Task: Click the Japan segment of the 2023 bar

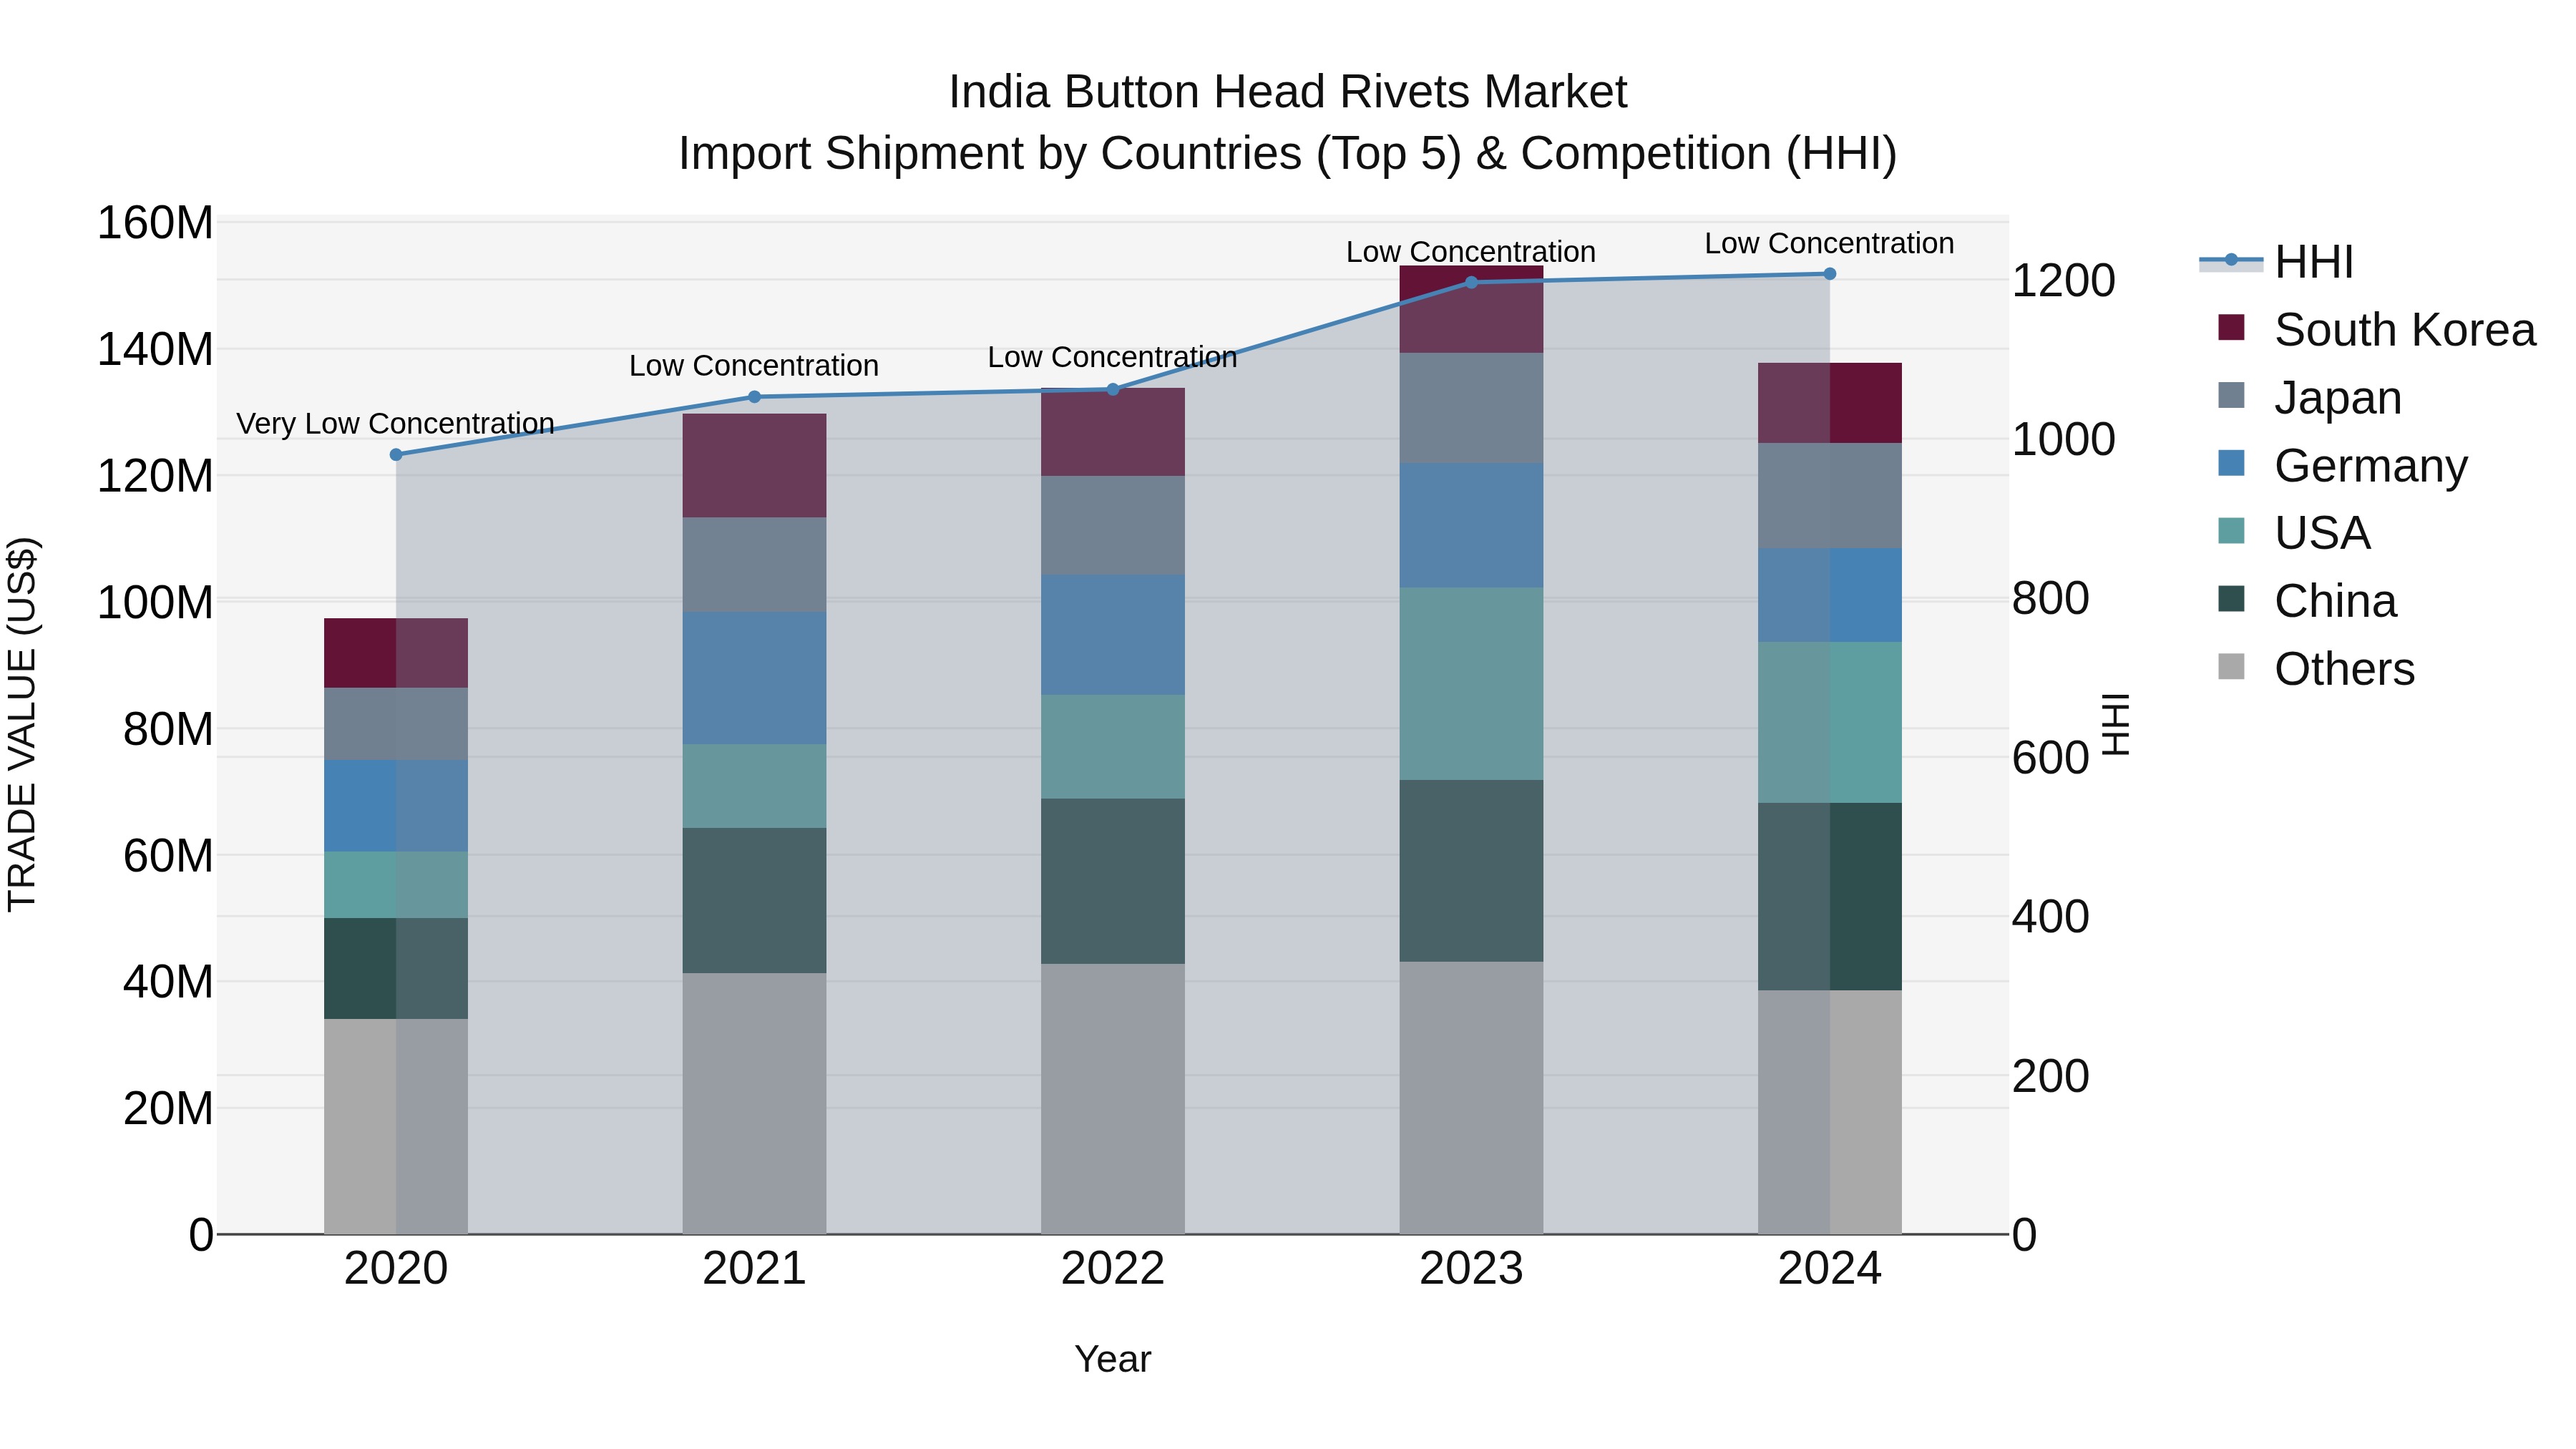Action: point(1471,408)
